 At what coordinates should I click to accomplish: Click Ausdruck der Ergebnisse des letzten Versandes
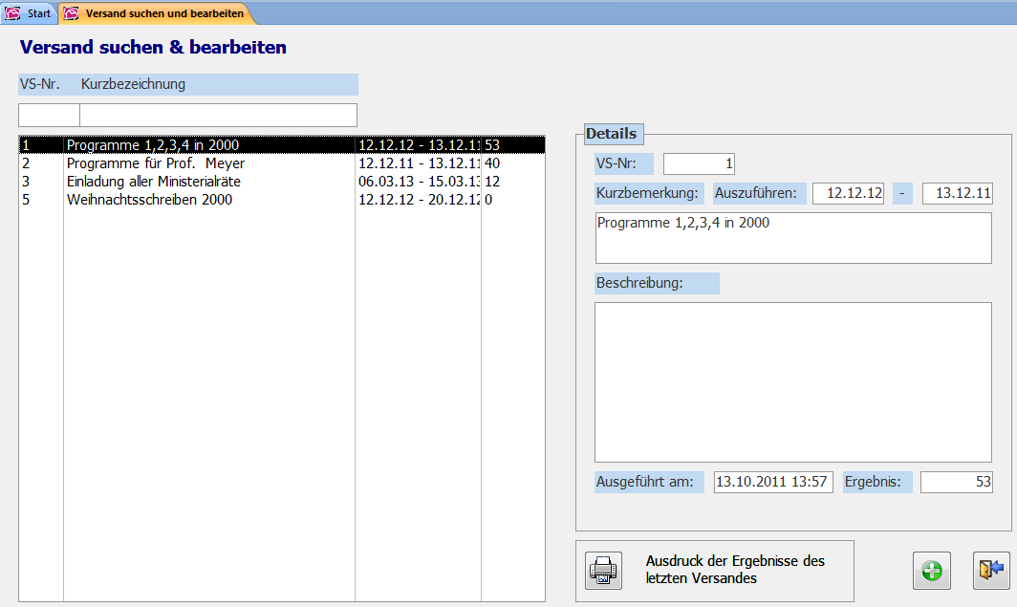click(735, 570)
